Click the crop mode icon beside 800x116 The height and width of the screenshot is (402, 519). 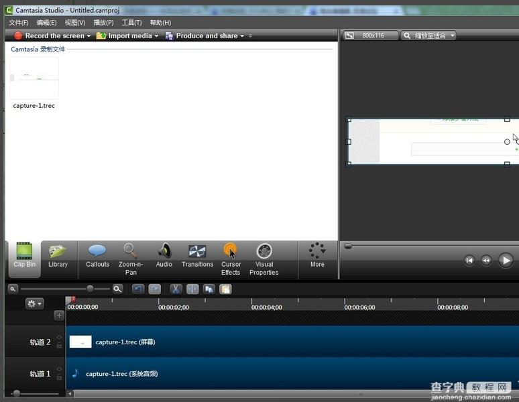(x=349, y=36)
